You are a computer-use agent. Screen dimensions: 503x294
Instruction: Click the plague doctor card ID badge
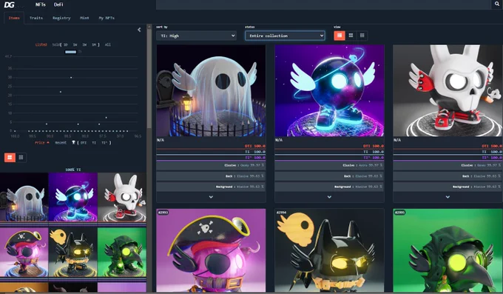pos(399,213)
